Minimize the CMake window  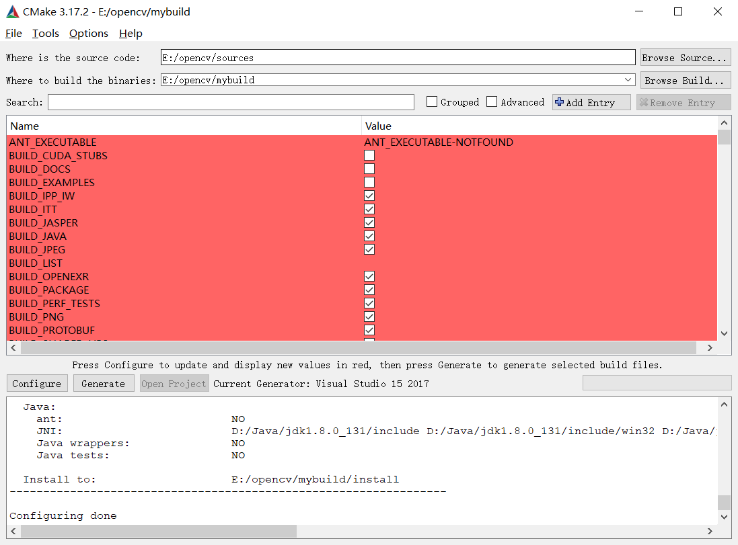click(638, 11)
